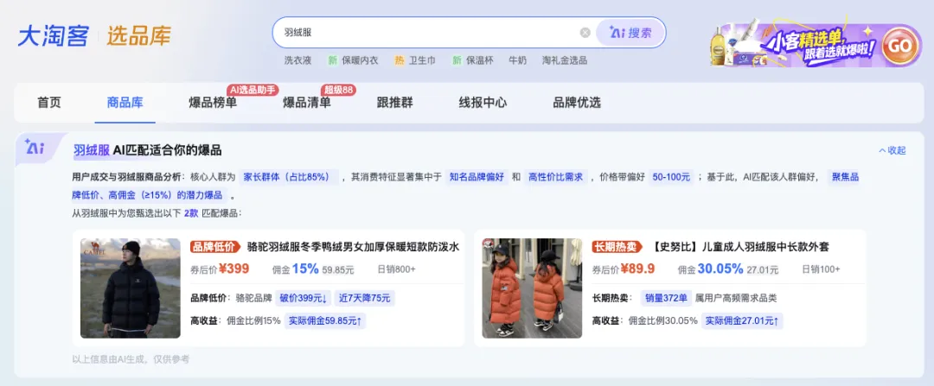Click the 以上信息由AI生成 disclaimer
This screenshot has width=934, height=386.
[131, 358]
